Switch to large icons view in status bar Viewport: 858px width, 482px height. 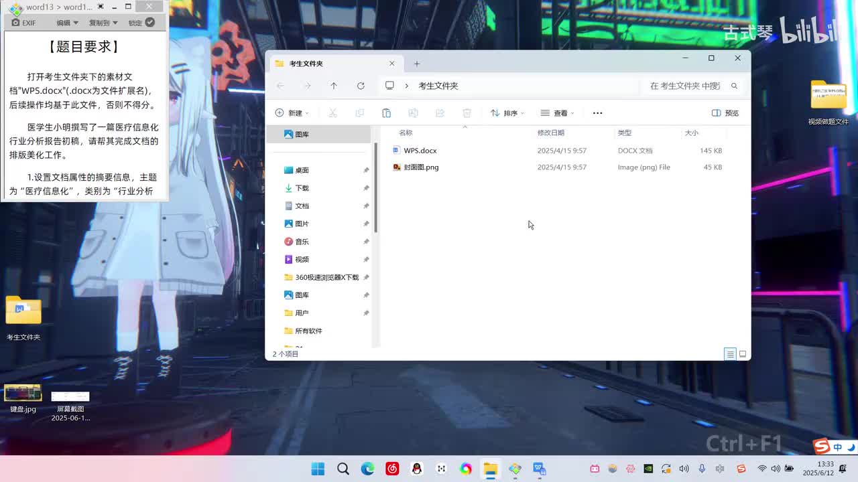(x=743, y=354)
